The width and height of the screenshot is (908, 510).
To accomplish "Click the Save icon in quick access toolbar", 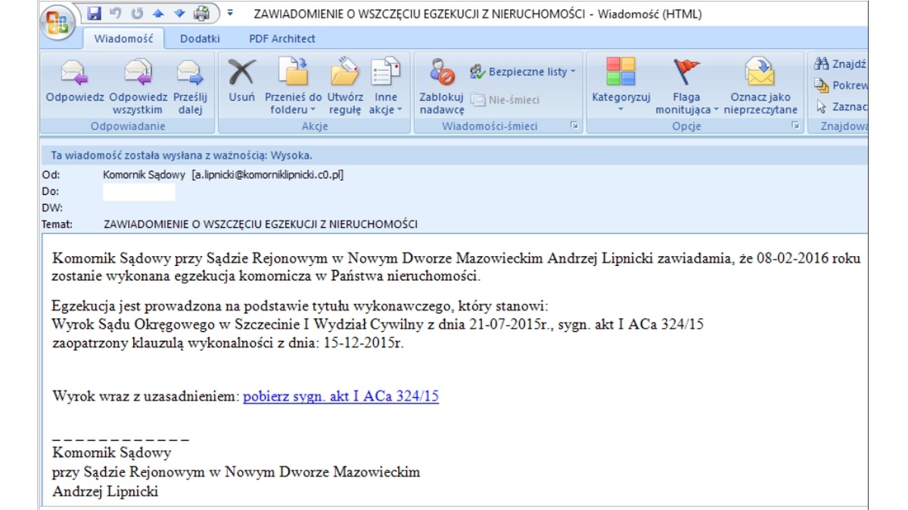I will [94, 14].
